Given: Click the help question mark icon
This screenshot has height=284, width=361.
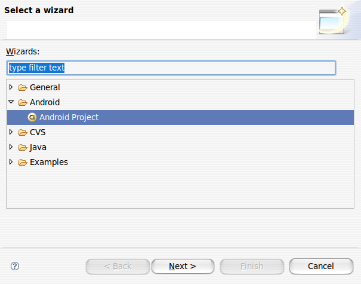Looking at the screenshot, I should (x=15, y=266).
